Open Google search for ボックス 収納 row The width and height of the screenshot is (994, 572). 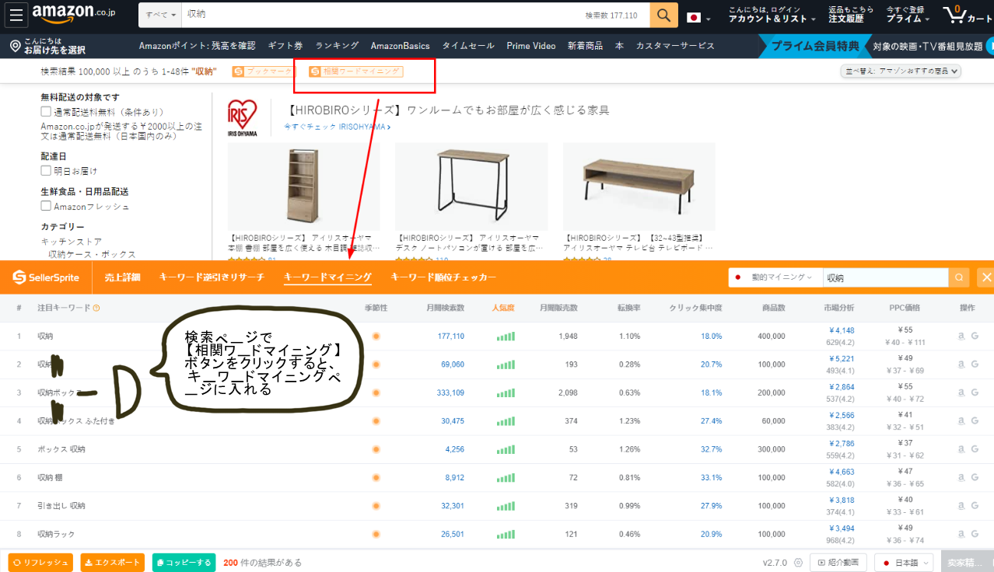975,449
